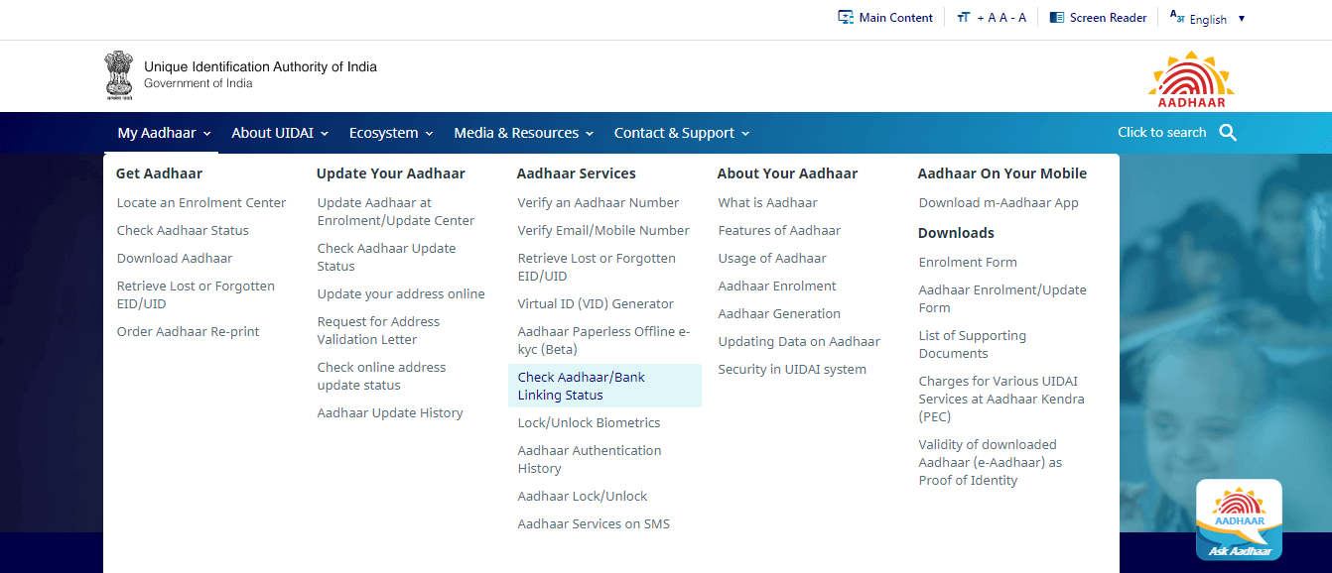Open Update Aadhaar at Enrolment/Update Center
The height and width of the screenshot is (573, 1332).
click(396, 211)
